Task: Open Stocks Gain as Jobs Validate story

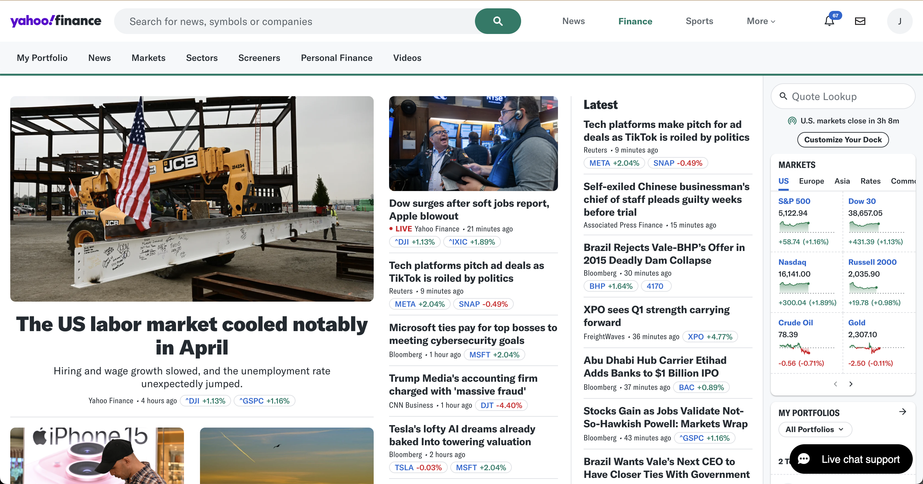Action: (x=665, y=417)
